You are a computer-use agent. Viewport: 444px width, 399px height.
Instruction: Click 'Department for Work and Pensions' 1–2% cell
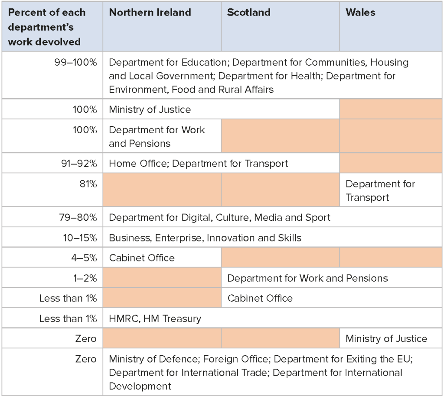click(332, 278)
